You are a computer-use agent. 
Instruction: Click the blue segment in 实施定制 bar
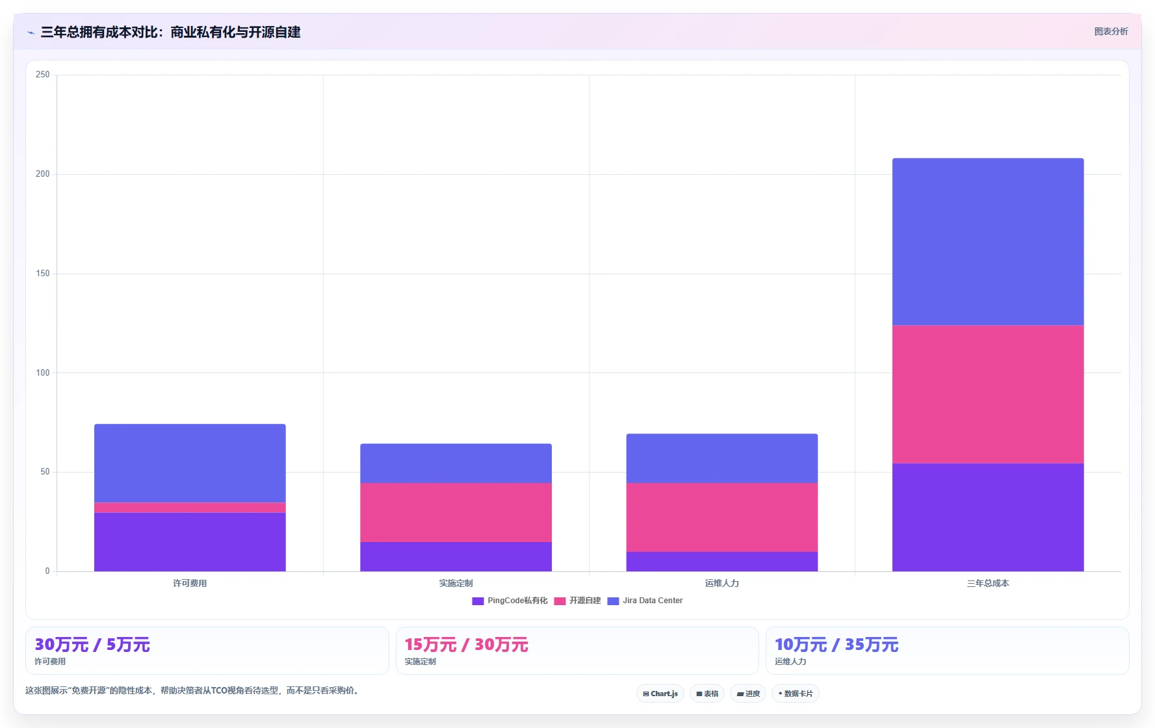pyautogui.click(x=456, y=463)
